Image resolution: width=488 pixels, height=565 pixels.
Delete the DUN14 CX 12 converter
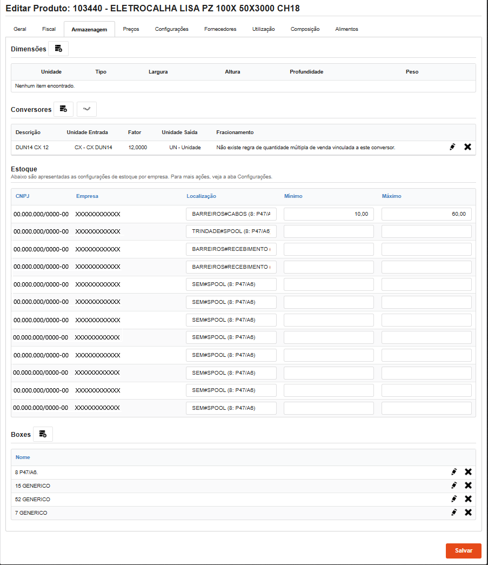tap(467, 146)
